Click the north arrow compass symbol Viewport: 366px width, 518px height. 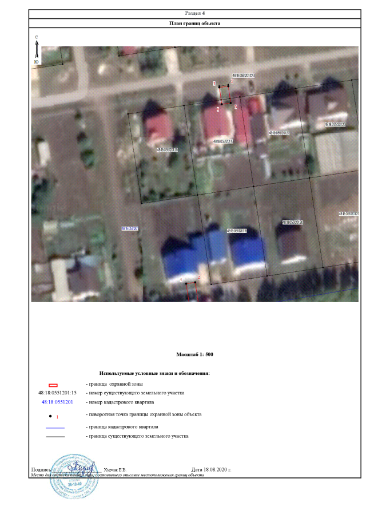coord(37,50)
